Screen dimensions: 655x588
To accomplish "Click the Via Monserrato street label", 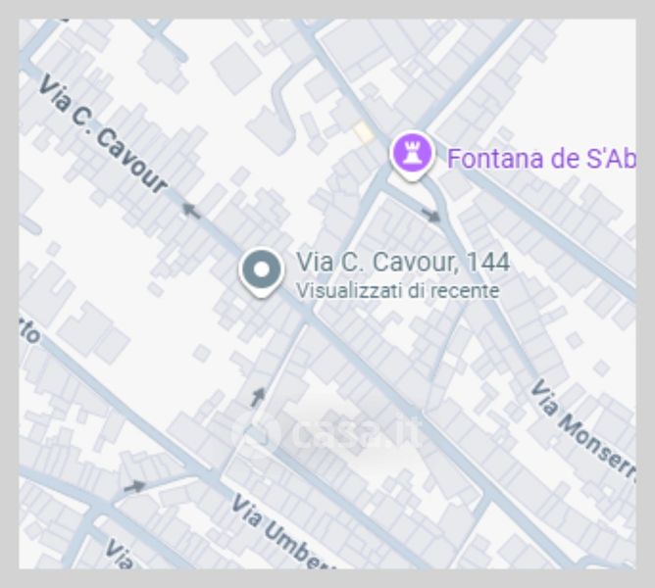I will (x=582, y=431).
